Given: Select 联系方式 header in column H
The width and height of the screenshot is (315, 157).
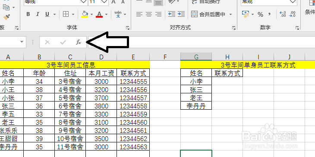Looking at the screenshot, I should (x=227, y=73).
